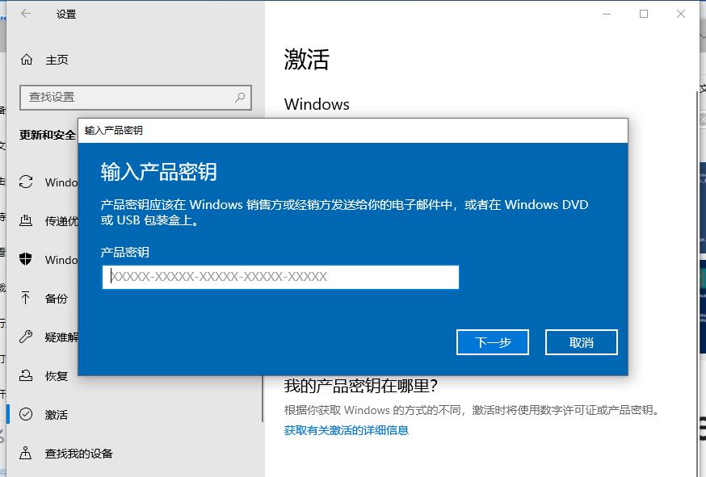Close the Settings window
Image resolution: width=706 pixels, height=477 pixels.
click(x=681, y=14)
